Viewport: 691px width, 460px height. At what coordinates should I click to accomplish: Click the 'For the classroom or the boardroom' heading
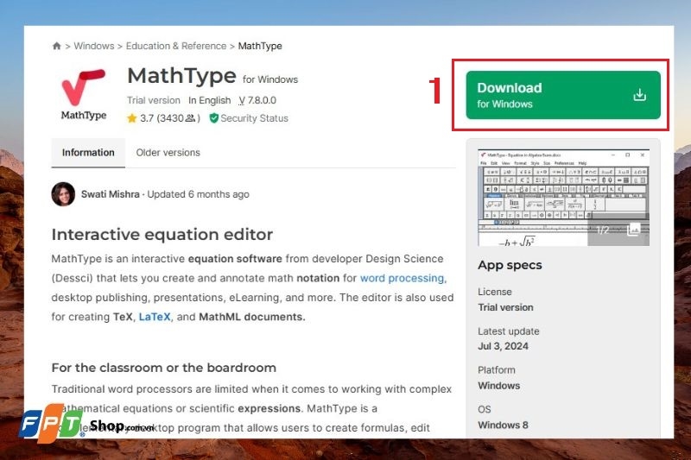click(x=164, y=368)
